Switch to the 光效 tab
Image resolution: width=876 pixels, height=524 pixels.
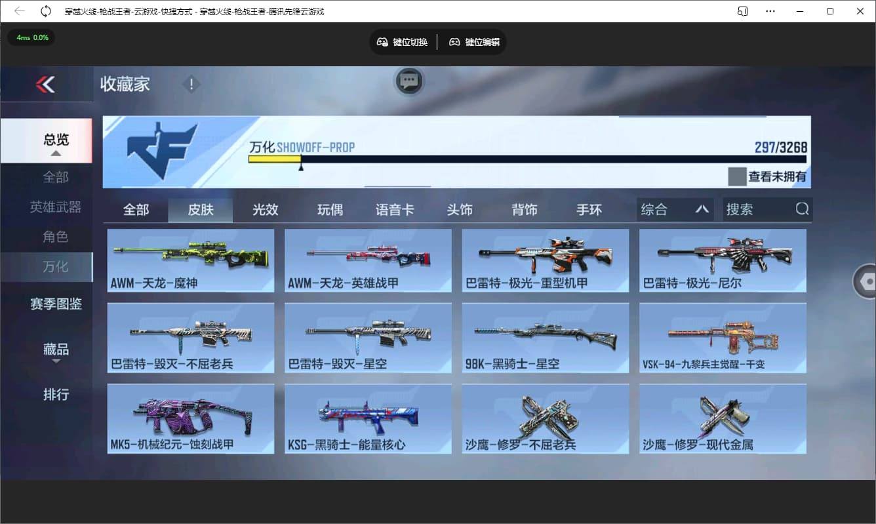tap(264, 209)
